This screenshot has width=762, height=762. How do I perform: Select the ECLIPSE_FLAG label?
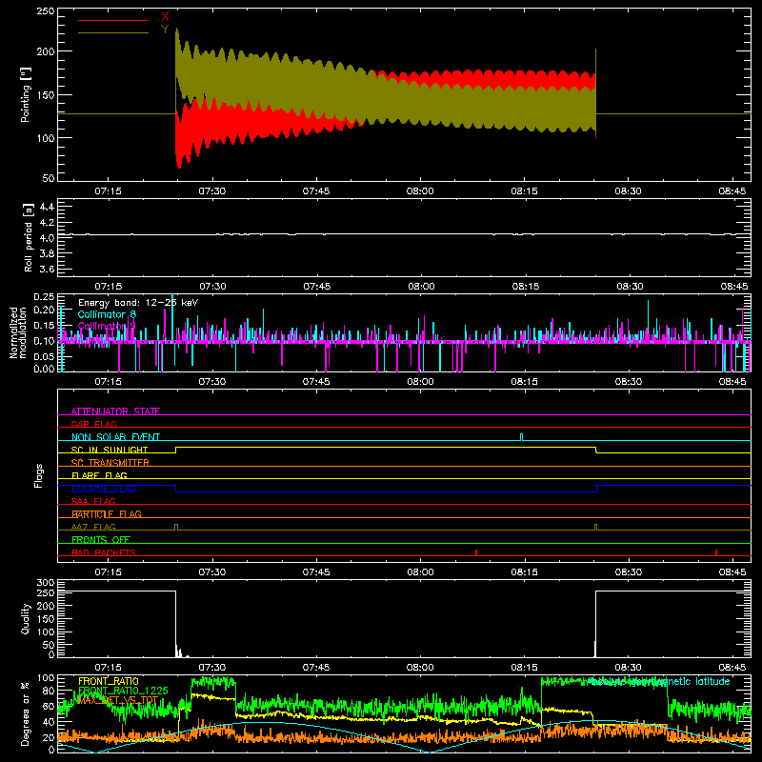104,489
